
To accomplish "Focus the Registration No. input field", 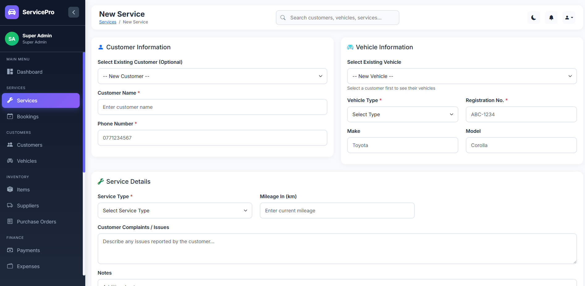I will [x=521, y=114].
